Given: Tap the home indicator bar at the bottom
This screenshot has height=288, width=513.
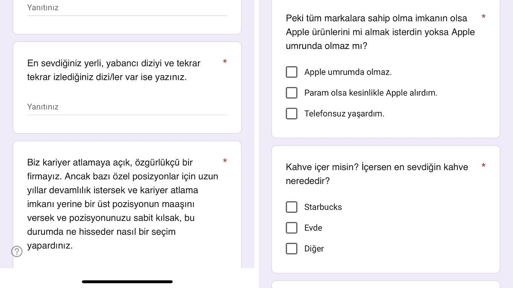Looking at the screenshot, I should click(127, 282).
